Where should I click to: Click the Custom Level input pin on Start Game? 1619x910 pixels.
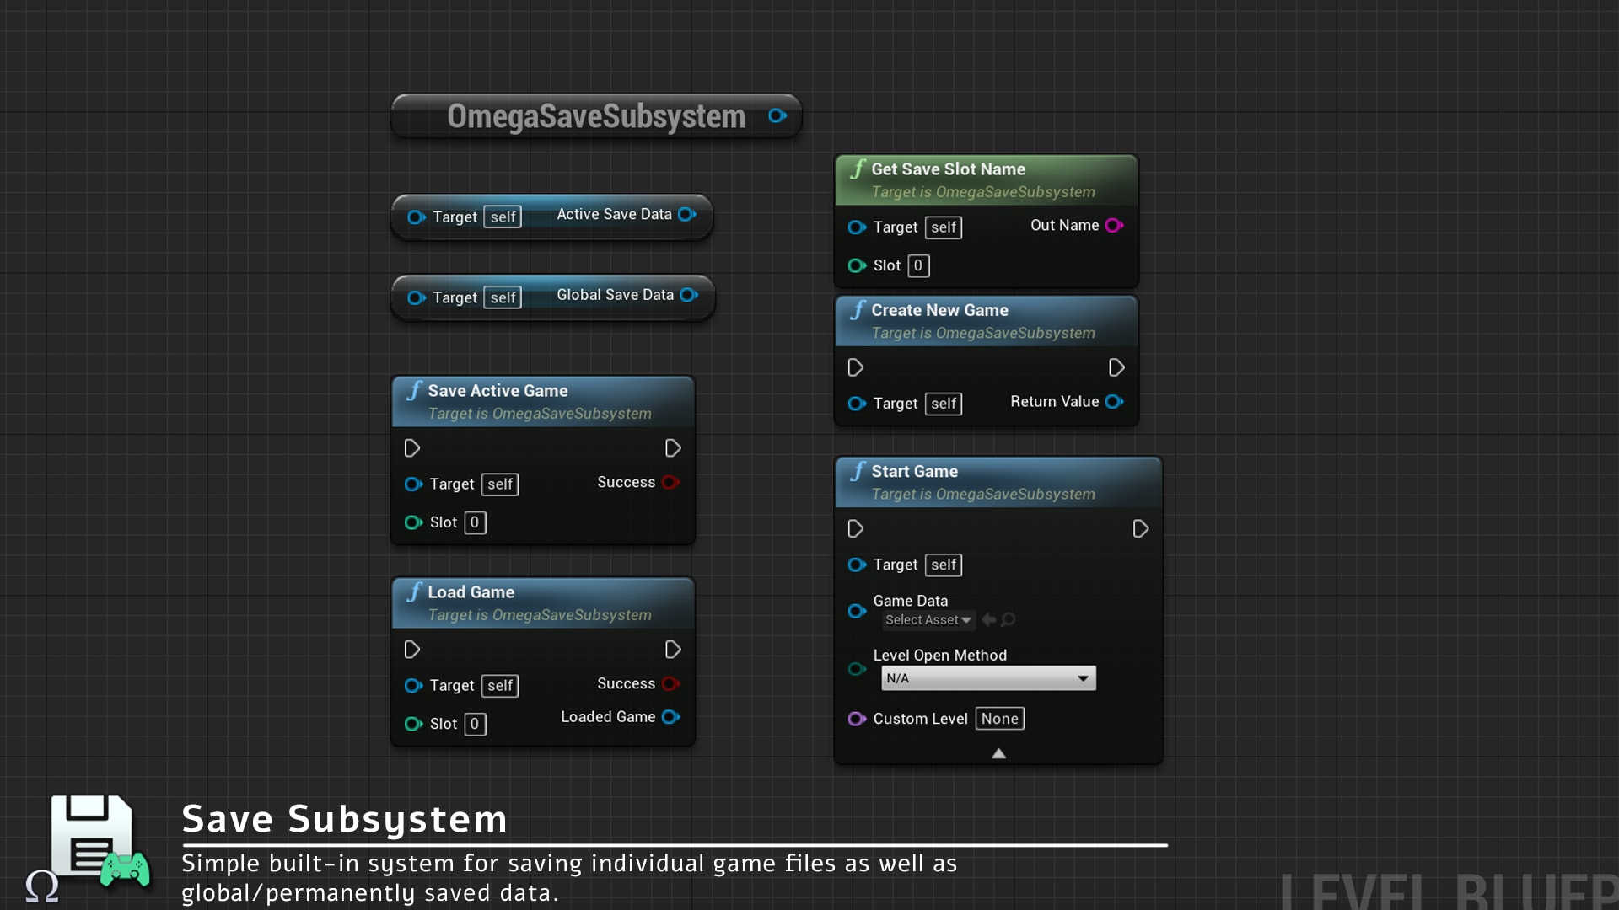(857, 719)
